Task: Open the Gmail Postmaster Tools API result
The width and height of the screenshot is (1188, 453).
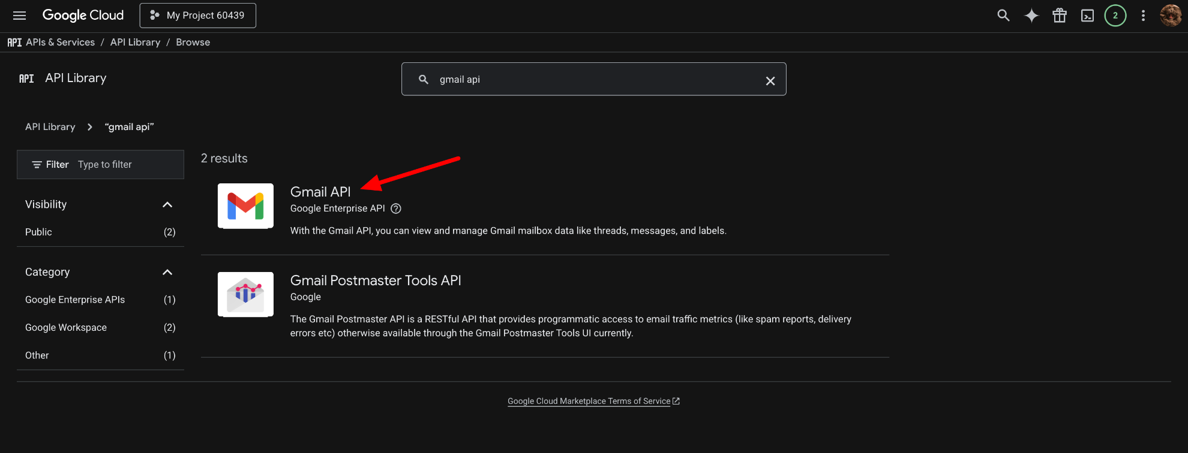Action: 376,280
